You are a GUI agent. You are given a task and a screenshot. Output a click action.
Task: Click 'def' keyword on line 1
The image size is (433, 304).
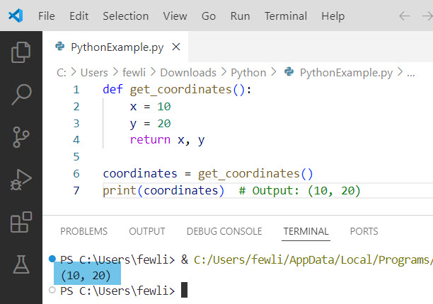(x=112, y=89)
